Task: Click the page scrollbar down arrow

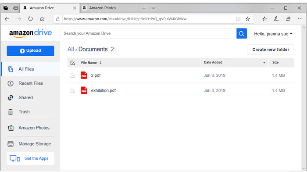Action: pos(303,168)
